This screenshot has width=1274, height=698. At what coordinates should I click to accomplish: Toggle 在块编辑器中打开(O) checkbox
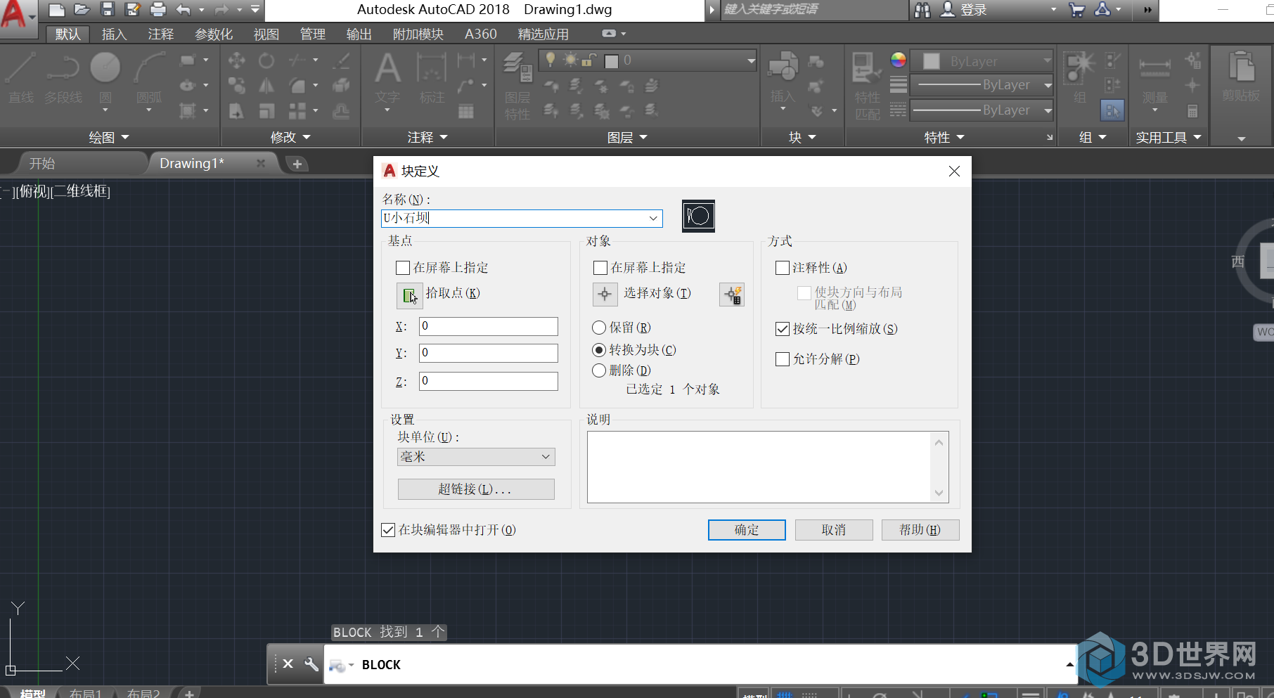[x=388, y=530]
